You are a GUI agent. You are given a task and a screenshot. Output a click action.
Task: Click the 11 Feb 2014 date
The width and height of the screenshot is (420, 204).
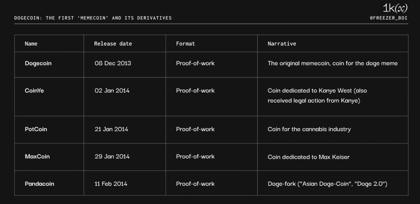(x=111, y=184)
